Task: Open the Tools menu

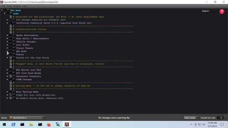Action: pyautogui.click(x=9, y=6)
